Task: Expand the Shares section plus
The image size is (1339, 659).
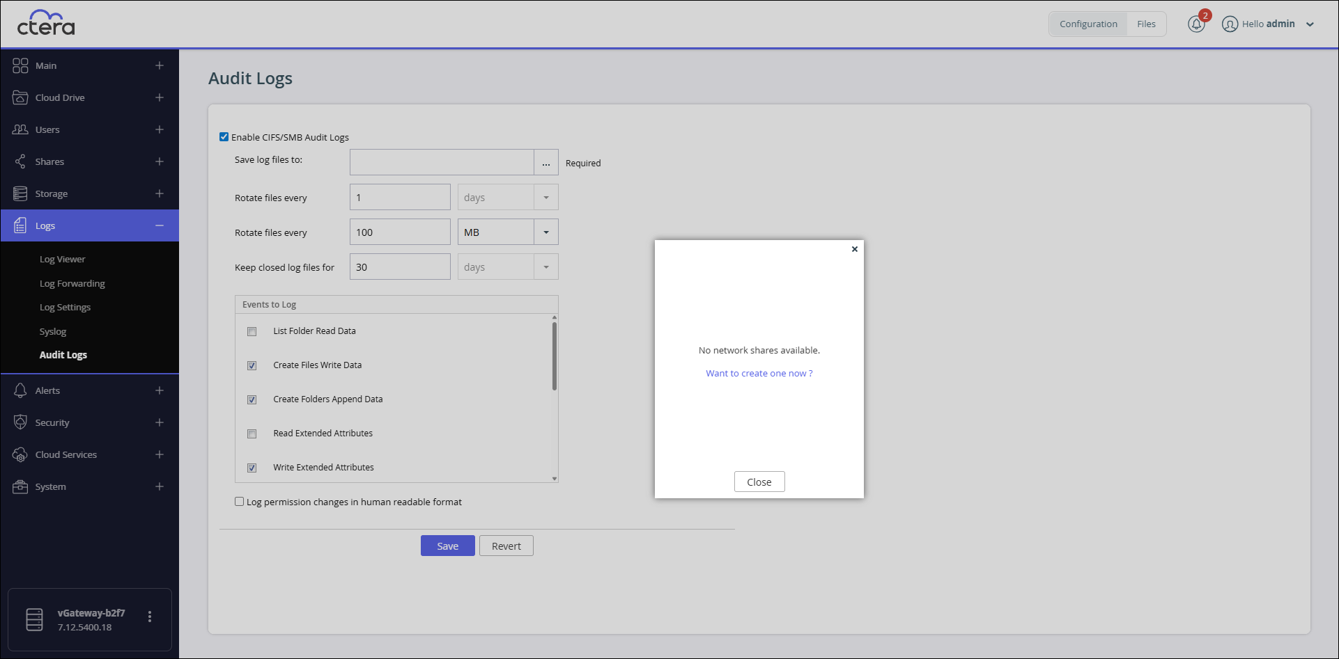Action: click(x=160, y=161)
